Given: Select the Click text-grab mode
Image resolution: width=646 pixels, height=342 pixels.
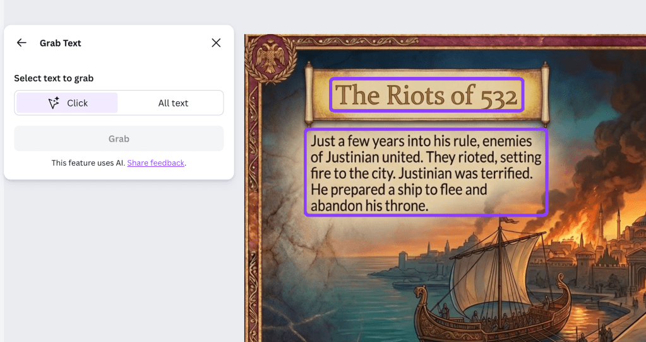Looking at the screenshot, I should (68, 103).
